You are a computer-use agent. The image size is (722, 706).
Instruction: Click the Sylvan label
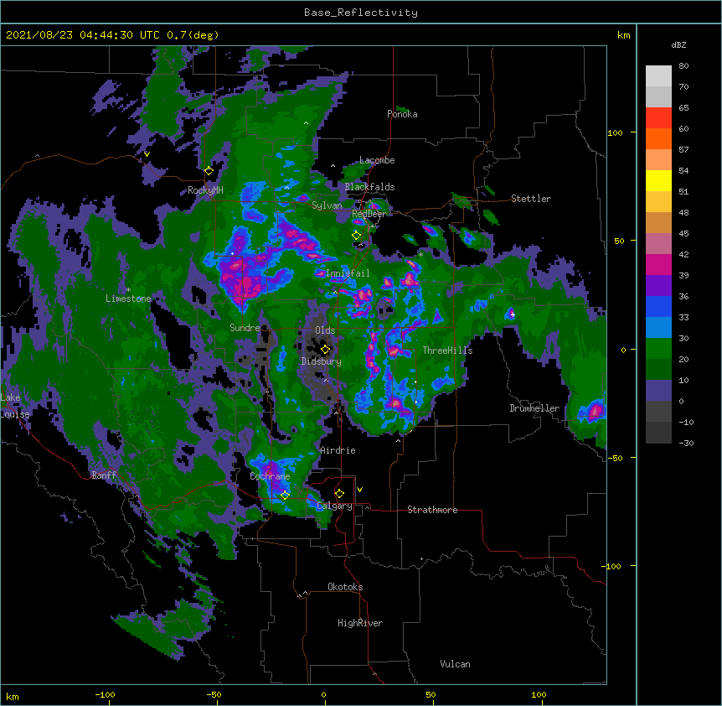coord(327,205)
